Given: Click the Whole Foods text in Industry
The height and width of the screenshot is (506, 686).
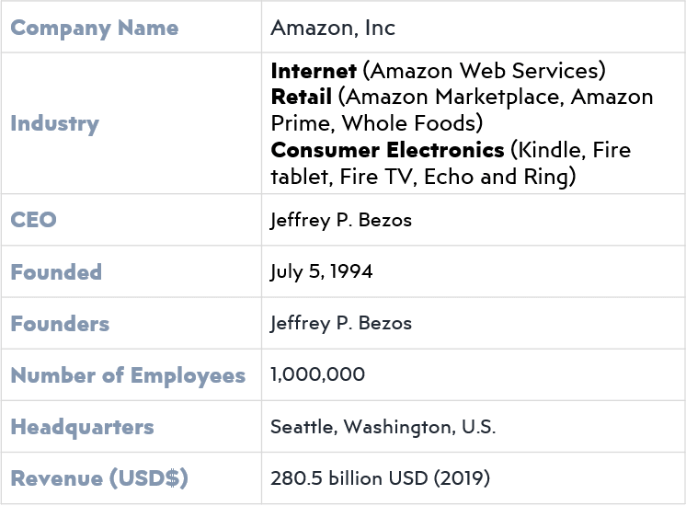Looking at the screenshot, I should click(408, 123).
